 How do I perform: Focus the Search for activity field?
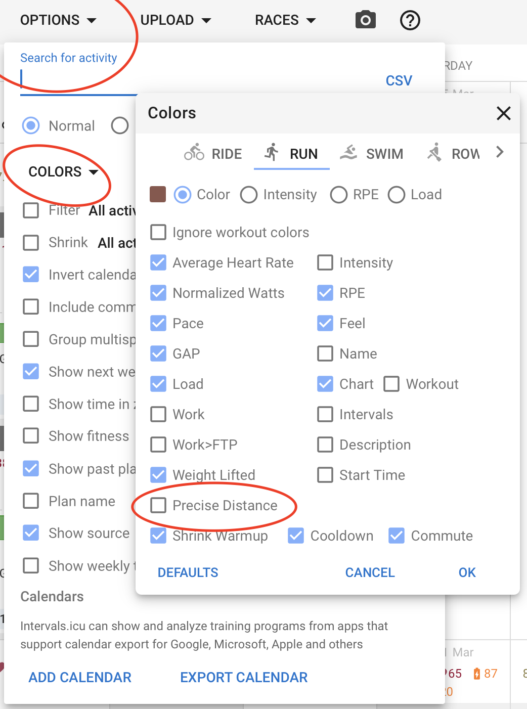(x=78, y=79)
